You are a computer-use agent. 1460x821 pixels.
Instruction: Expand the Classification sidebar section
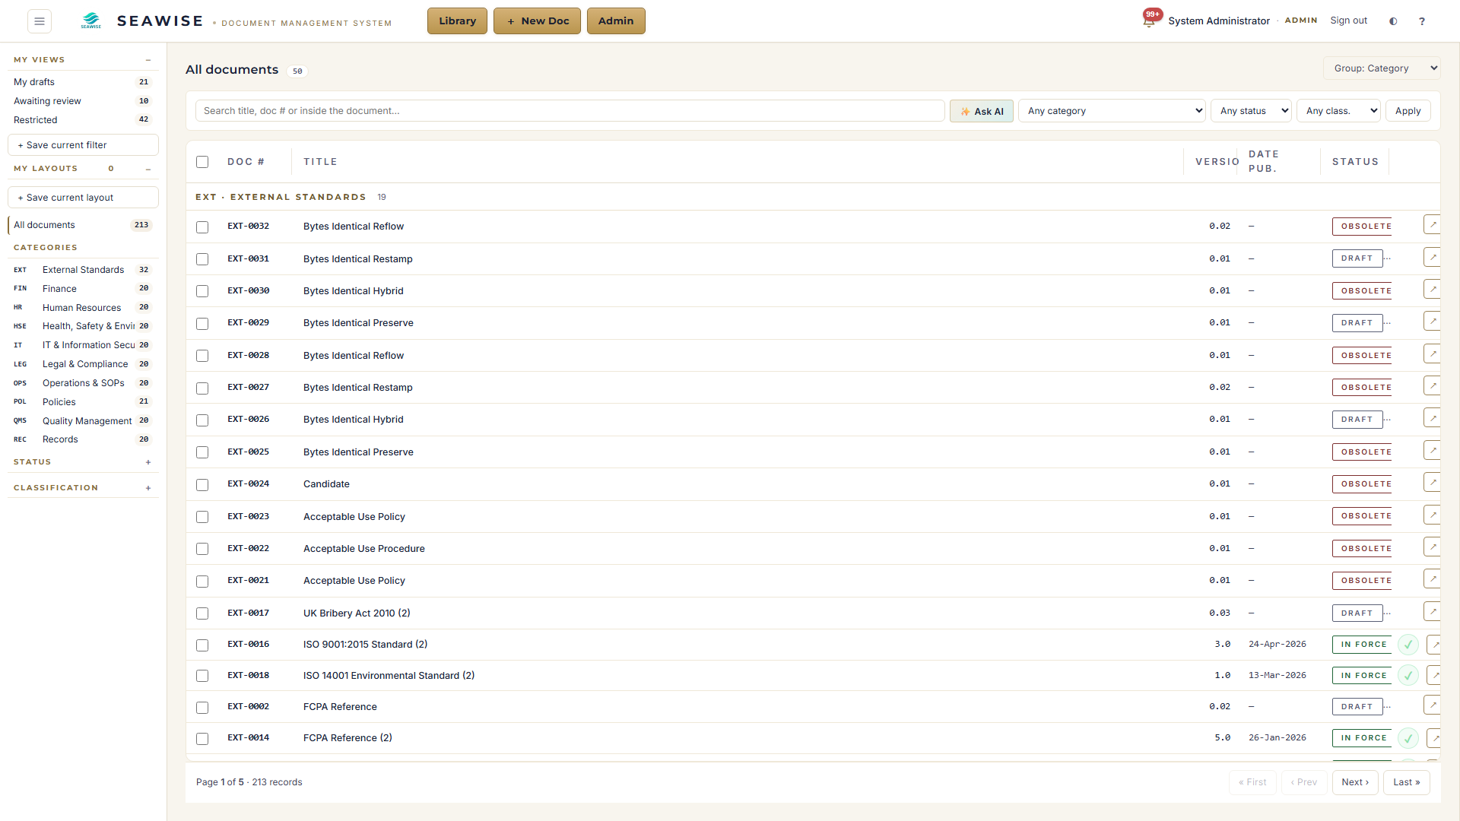click(148, 488)
